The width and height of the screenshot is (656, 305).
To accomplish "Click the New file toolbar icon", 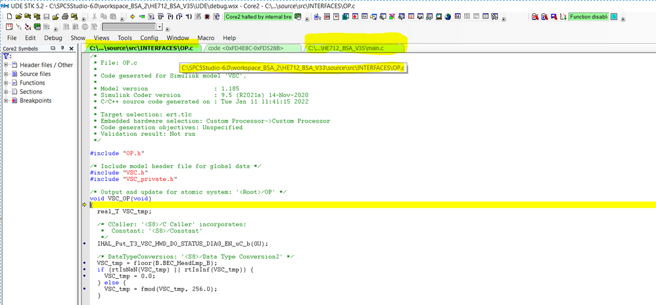I will [x=9, y=16].
